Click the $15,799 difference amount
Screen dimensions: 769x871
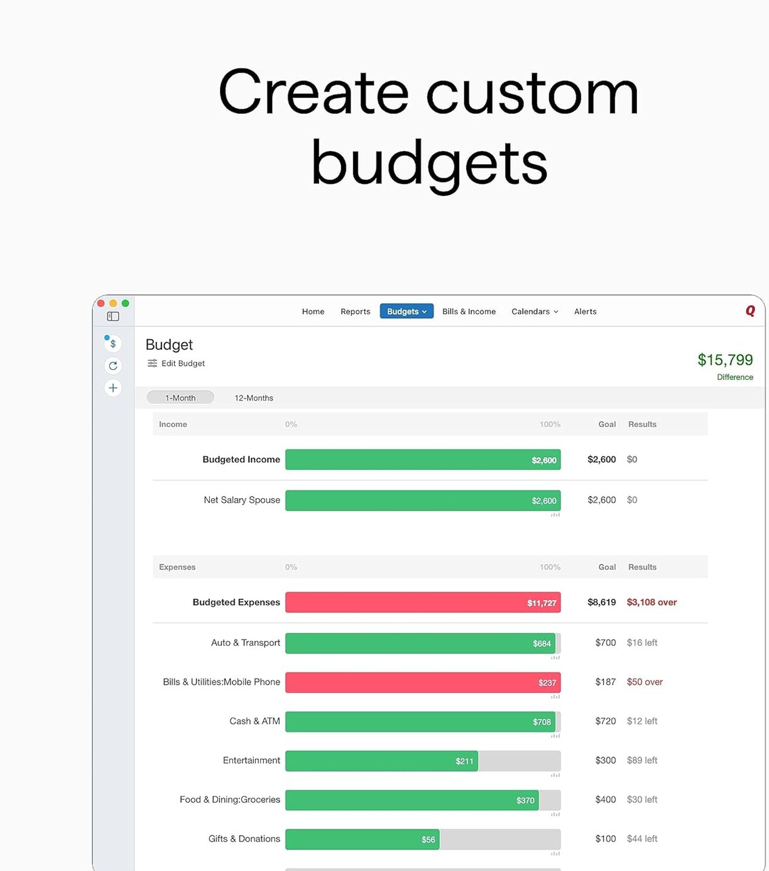pyautogui.click(x=725, y=360)
